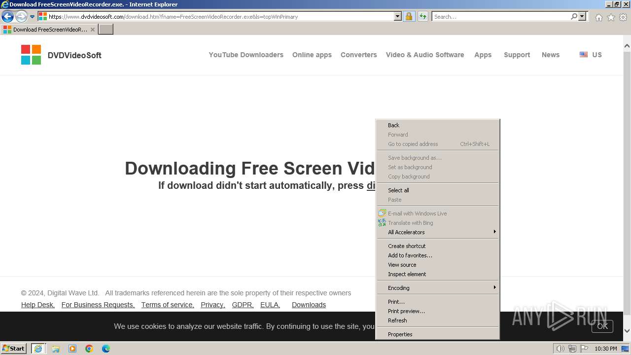Screen dimensions: 631x355
Task: Expand All Accelerators submenu
Action: click(x=438, y=232)
